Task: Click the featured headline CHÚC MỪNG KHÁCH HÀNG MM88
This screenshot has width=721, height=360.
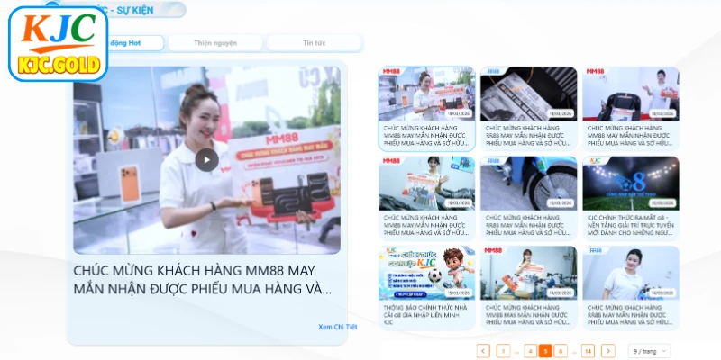Action: 202,280
